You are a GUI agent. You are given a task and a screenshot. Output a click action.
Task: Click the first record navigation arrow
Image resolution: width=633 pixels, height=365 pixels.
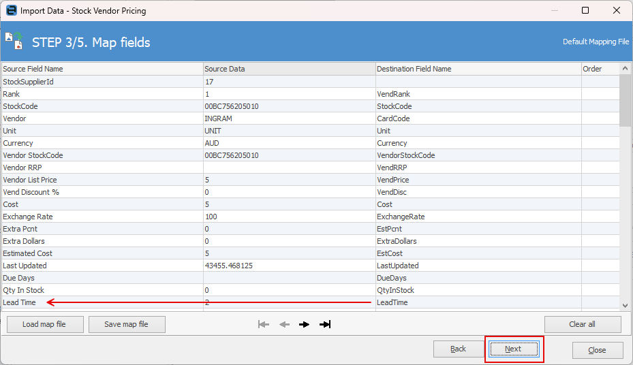tap(264, 324)
